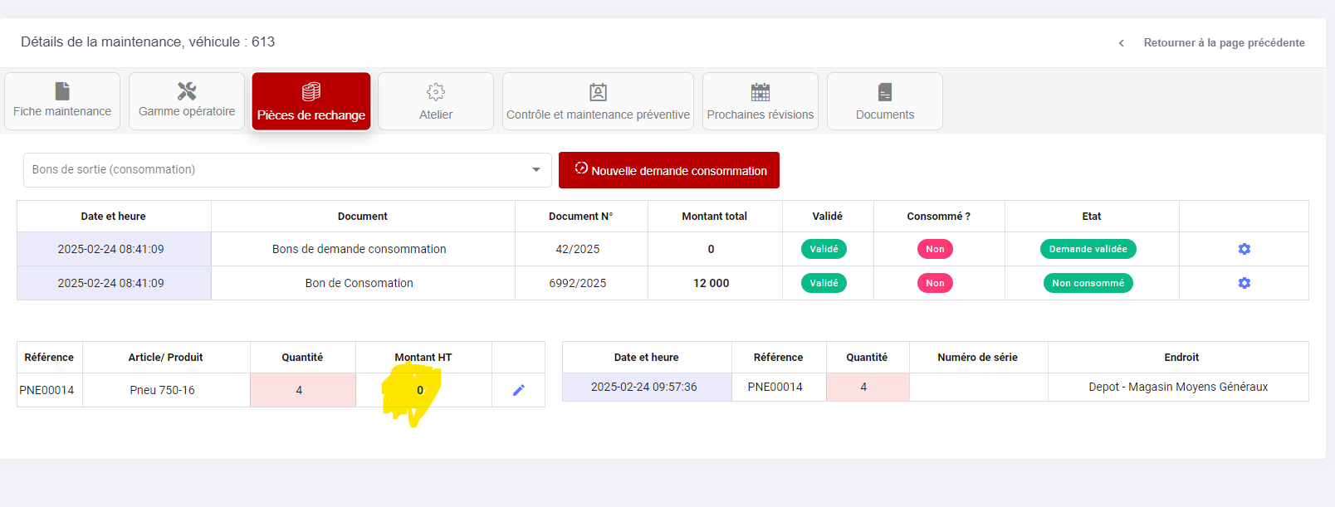Switch to the Documents tab
This screenshot has height=507, width=1335.
click(x=885, y=101)
